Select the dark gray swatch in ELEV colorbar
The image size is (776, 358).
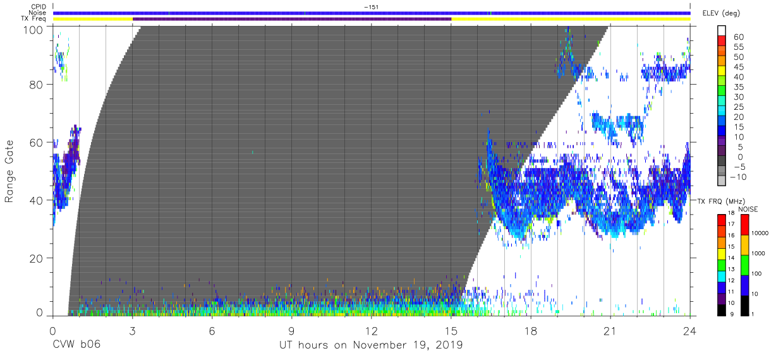coord(723,161)
